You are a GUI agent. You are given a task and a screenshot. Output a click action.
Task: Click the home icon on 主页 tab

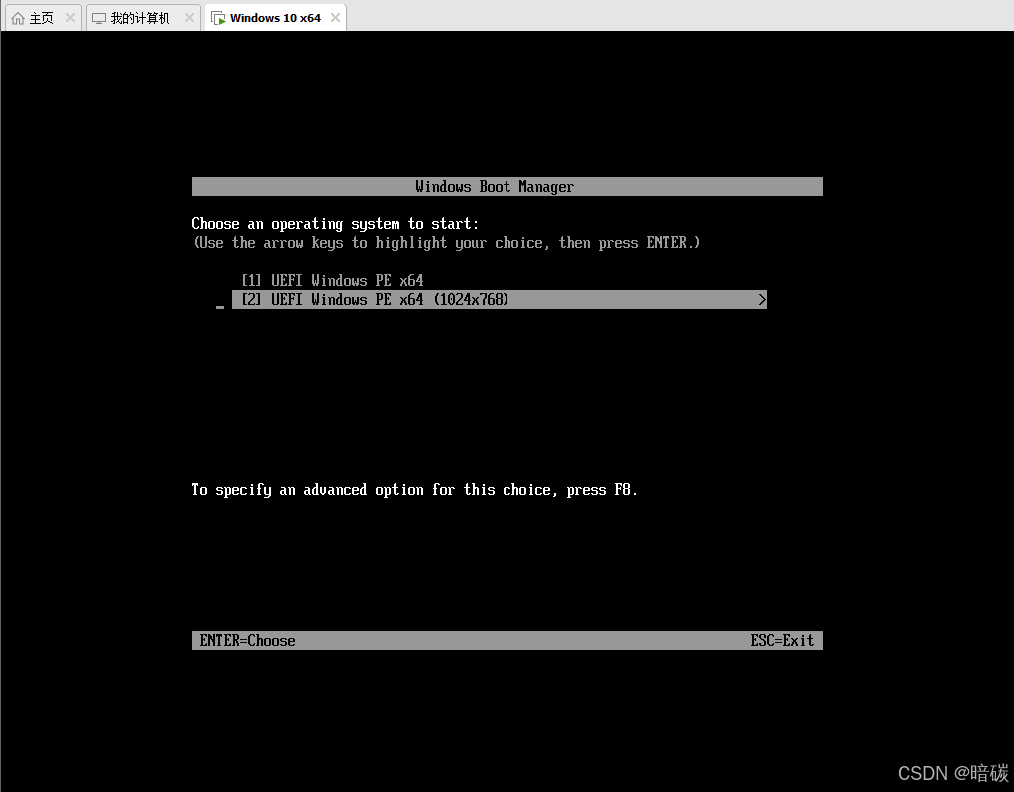click(18, 18)
